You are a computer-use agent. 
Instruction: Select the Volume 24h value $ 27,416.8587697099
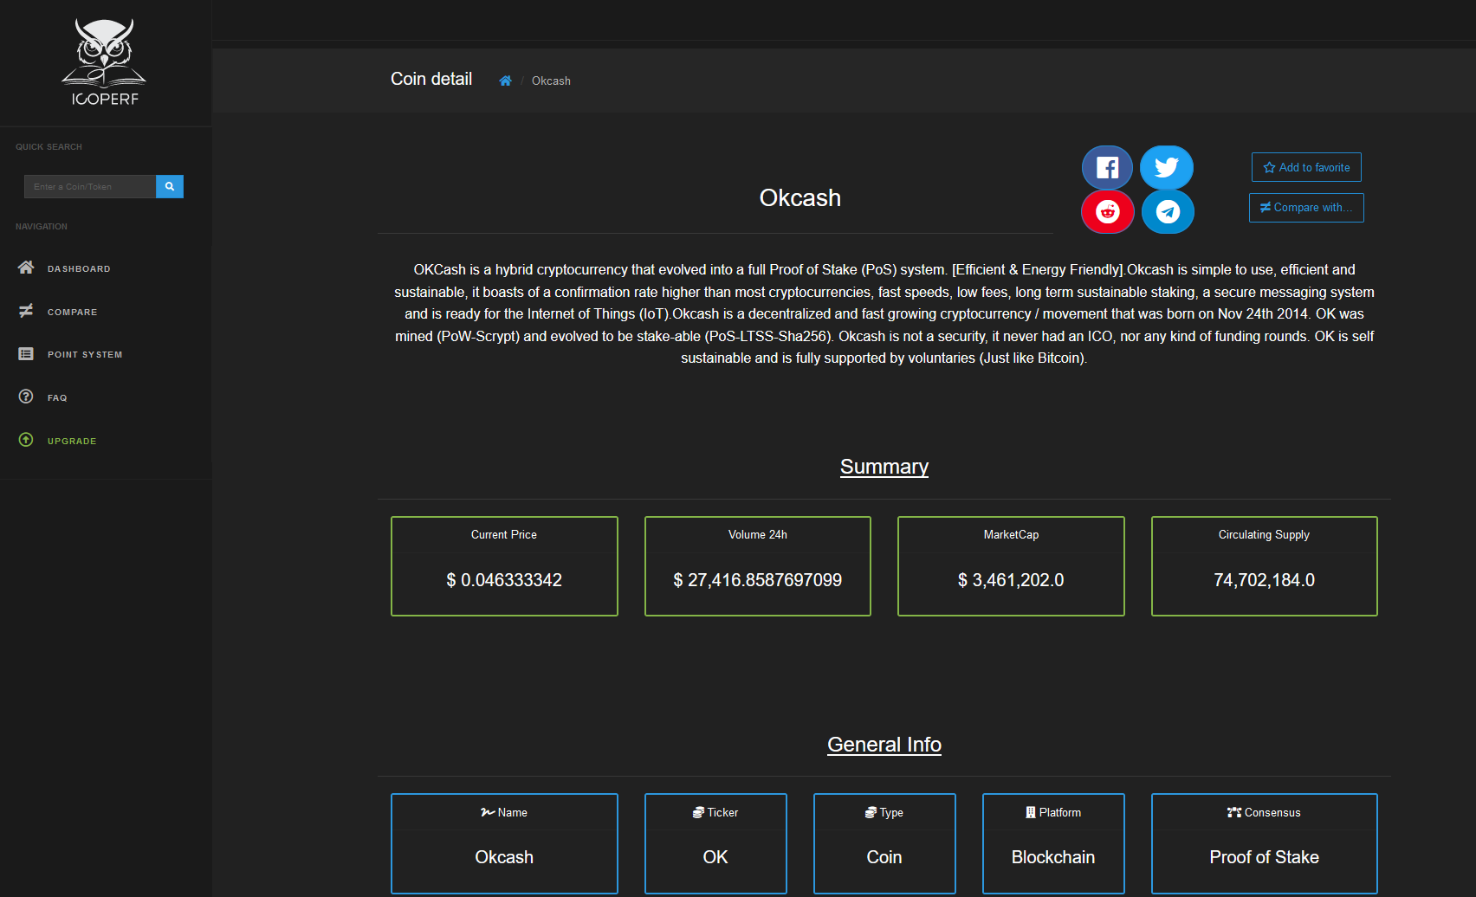758,580
